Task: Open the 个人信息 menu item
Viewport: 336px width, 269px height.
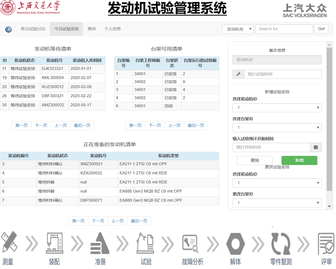Action: click(x=112, y=29)
